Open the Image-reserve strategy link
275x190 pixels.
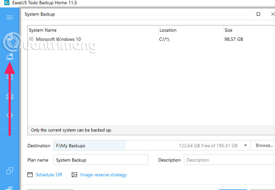103,175
